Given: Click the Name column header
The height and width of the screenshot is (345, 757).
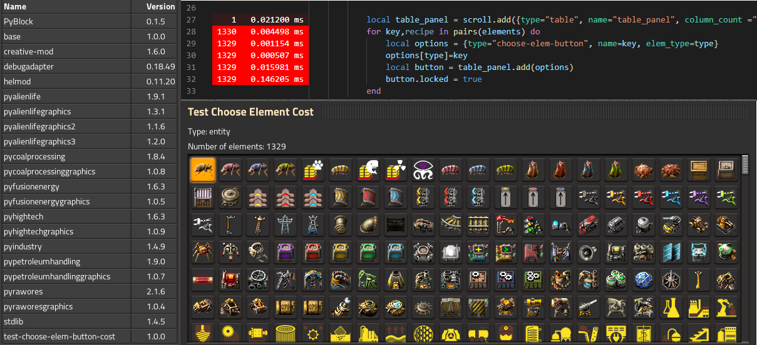Looking at the screenshot, I should (x=65, y=6).
